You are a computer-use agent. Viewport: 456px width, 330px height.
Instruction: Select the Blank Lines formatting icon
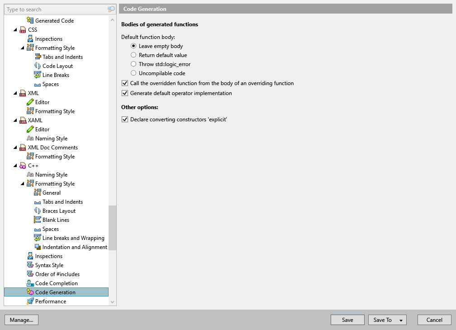[37, 220]
